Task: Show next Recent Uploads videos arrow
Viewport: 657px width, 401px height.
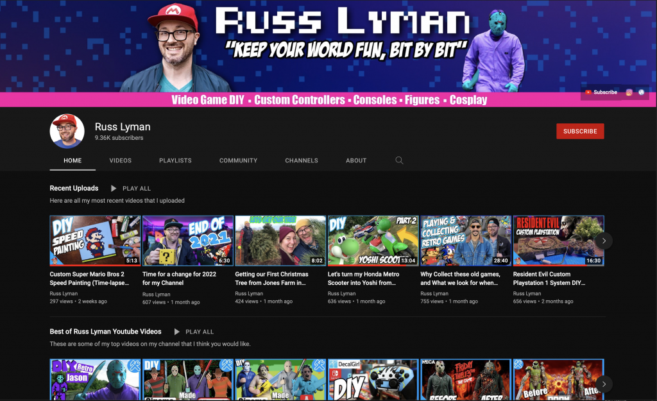Action: tap(604, 241)
